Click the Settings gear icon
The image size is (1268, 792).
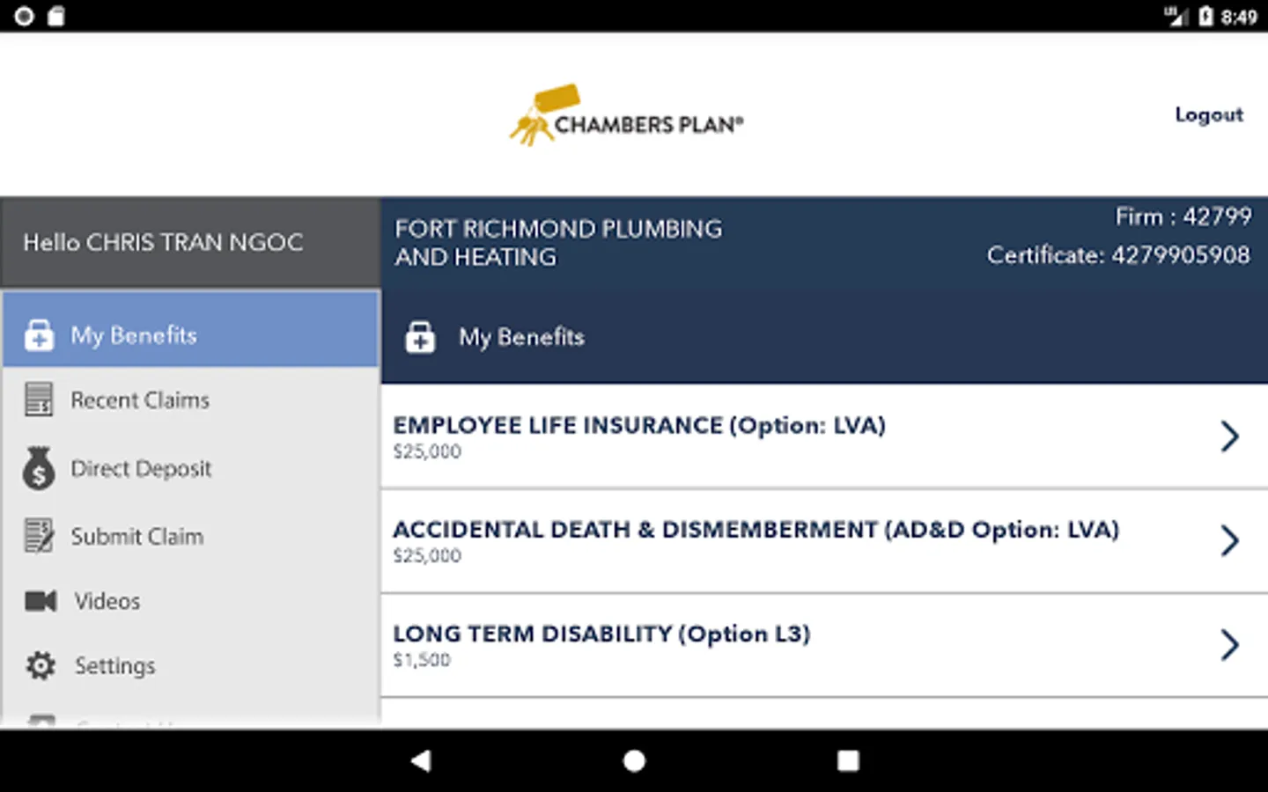tap(41, 666)
